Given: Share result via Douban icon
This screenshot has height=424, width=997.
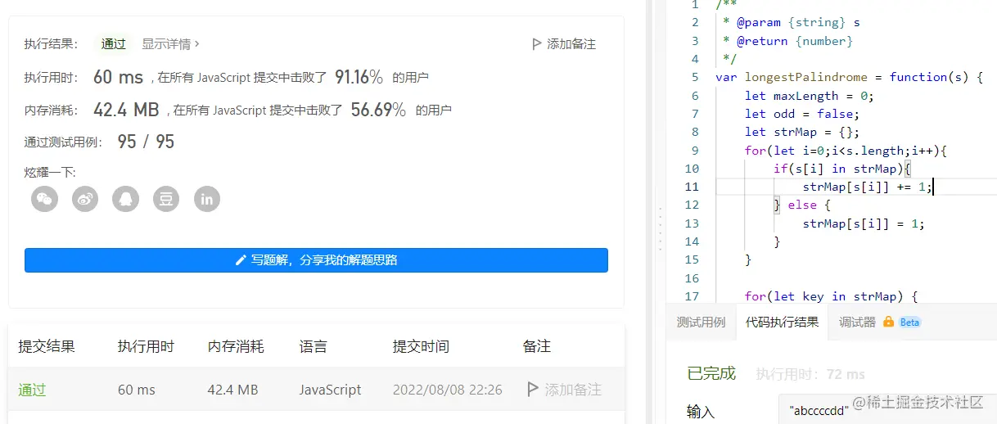Looking at the screenshot, I should click(x=166, y=199).
